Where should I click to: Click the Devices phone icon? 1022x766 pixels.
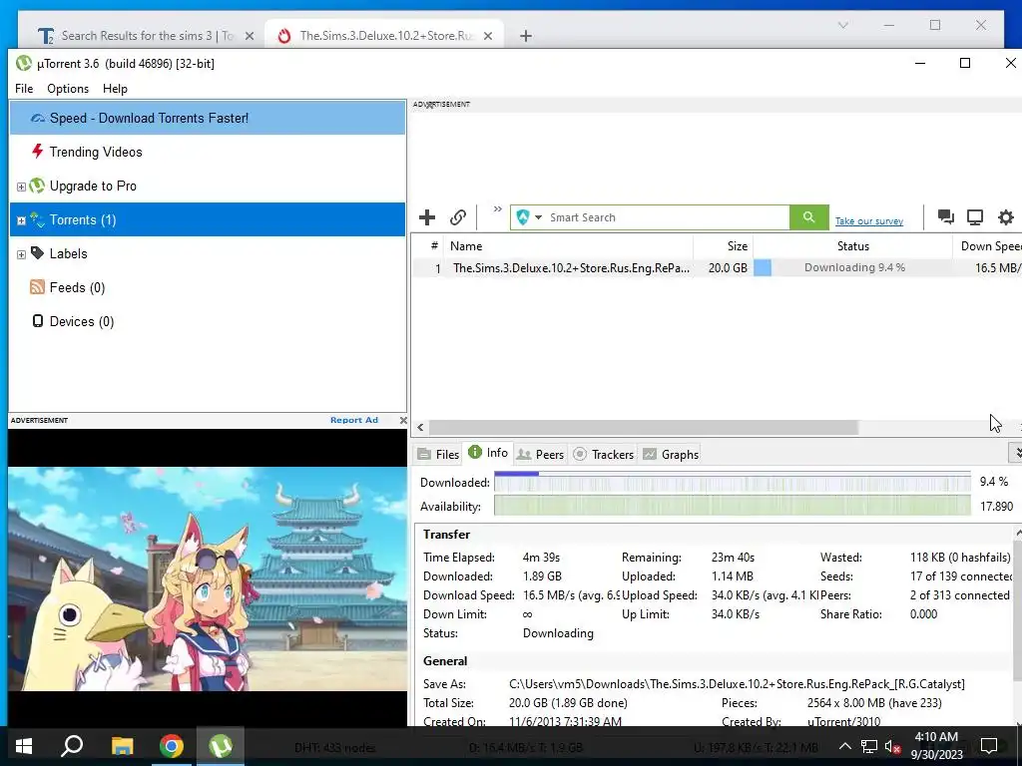[x=38, y=320]
